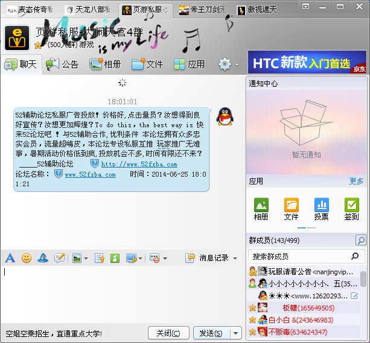Click the 关闭(C) button

point(168,333)
